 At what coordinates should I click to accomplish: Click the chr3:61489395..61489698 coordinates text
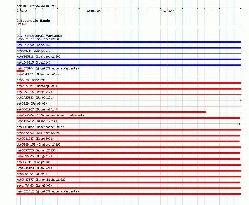click(36, 6)
